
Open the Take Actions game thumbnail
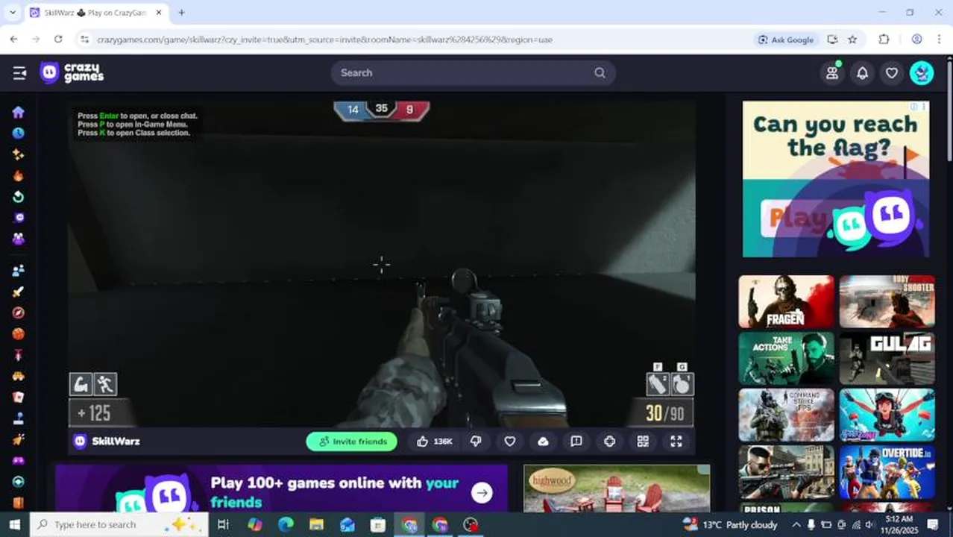pos(786,358)
